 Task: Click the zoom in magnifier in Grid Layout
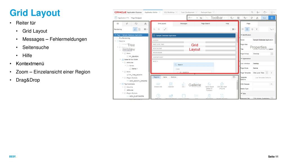click(x=159, y=29)
